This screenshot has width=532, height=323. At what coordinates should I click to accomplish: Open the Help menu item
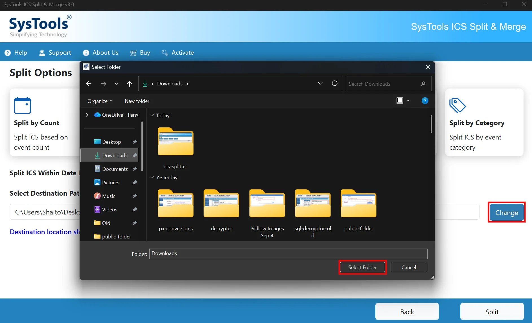click(x=16, y=53)
